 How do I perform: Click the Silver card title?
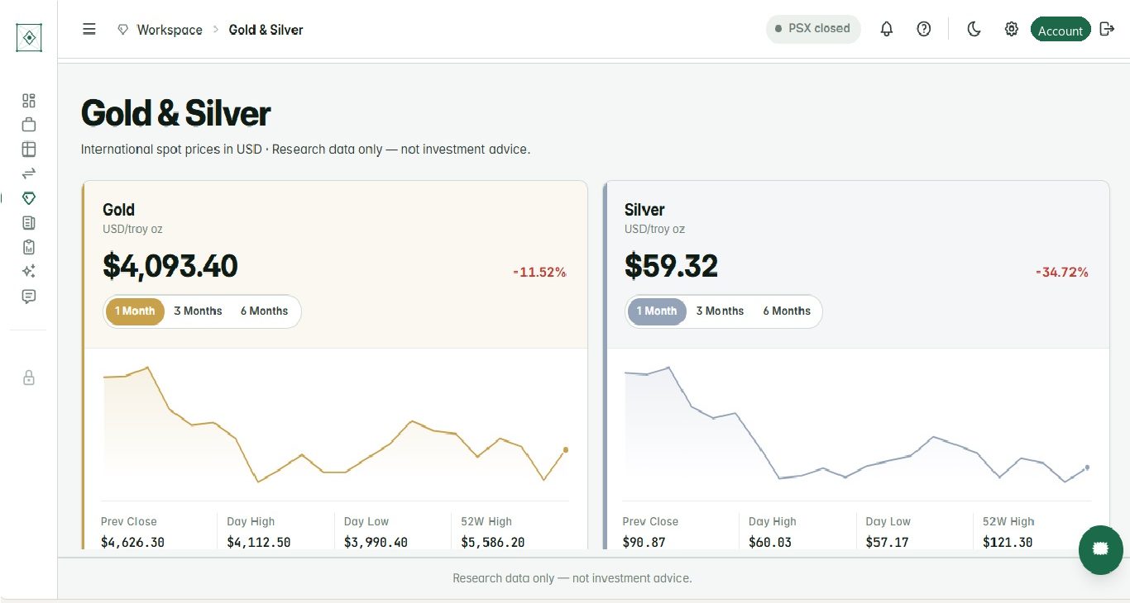coord(644,210)
